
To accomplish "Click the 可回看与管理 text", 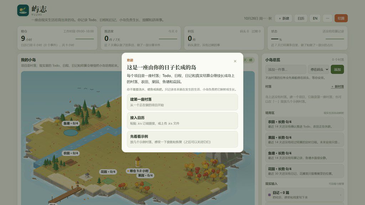I will [x=336, y=184].
